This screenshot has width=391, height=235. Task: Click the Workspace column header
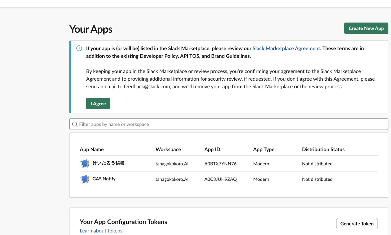168,149
